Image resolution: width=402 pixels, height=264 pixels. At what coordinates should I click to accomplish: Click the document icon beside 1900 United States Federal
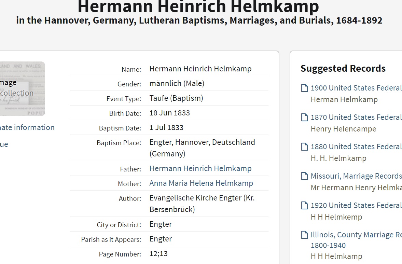click(304, 88)
